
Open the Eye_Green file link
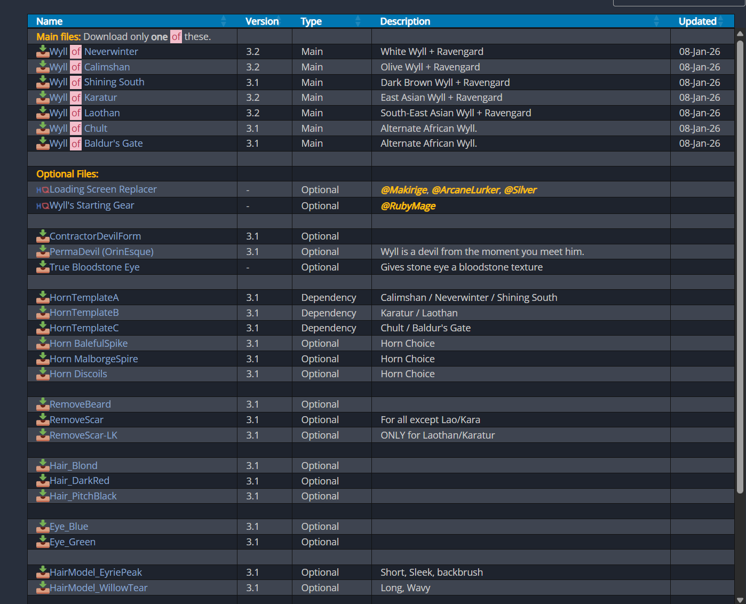click(73, 542)
